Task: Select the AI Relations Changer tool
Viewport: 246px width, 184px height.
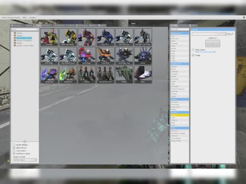Action: [x=180, y=133]
